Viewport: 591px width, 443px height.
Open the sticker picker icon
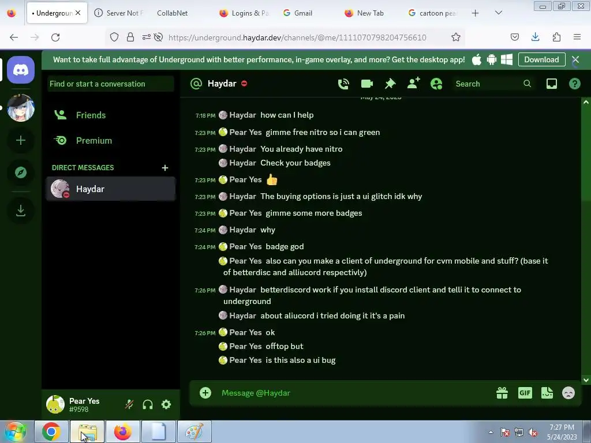pyautogui.click(x=547, y=393)
